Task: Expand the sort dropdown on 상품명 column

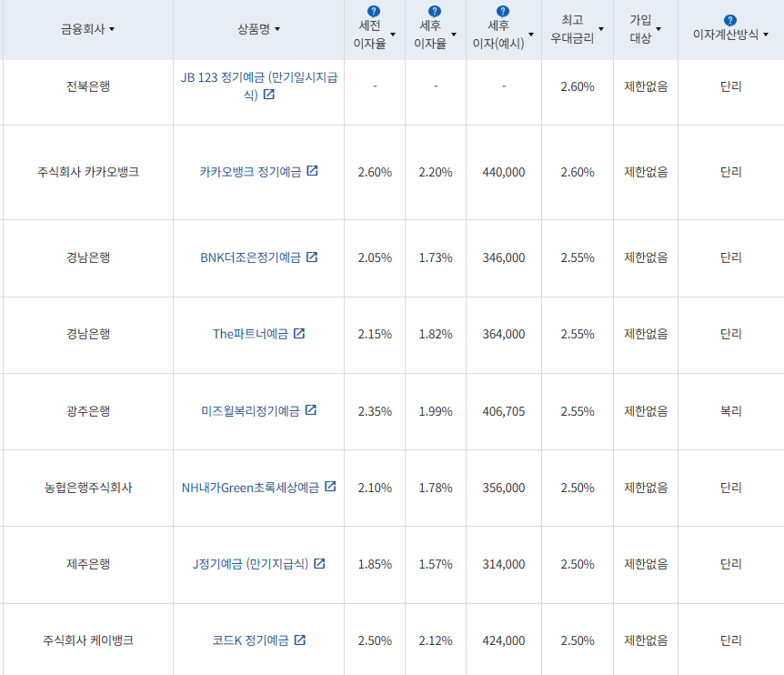Action: click(x=276, y=30)
